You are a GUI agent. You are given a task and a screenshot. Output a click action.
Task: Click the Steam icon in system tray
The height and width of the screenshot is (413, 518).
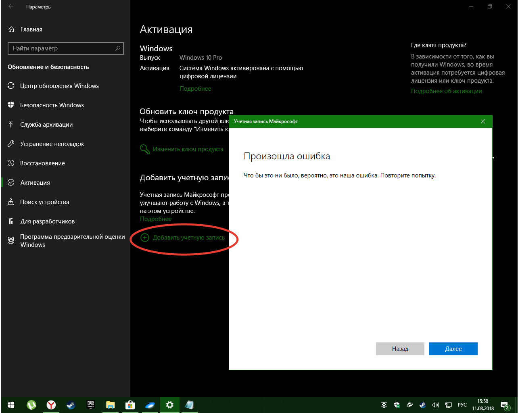(x=422, y=405)
